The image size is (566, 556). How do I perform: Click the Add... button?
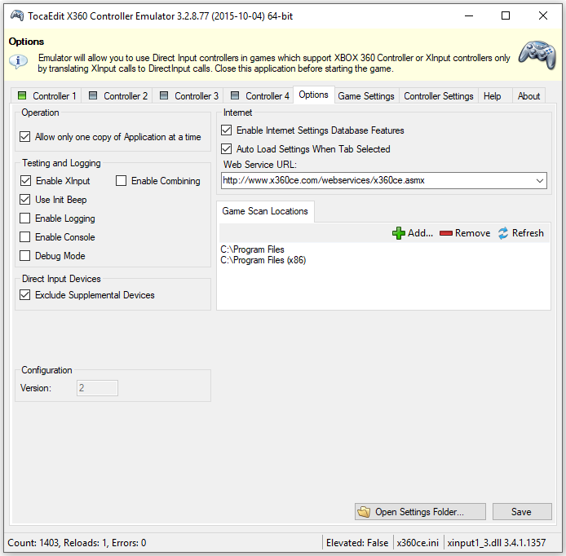click(413, 233)
